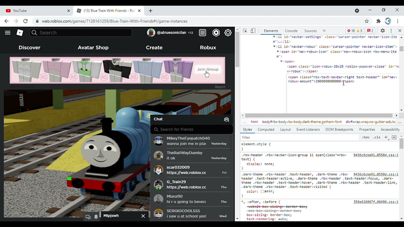
Task: Open the Event Listeners tab
Action: coord(308,130)
